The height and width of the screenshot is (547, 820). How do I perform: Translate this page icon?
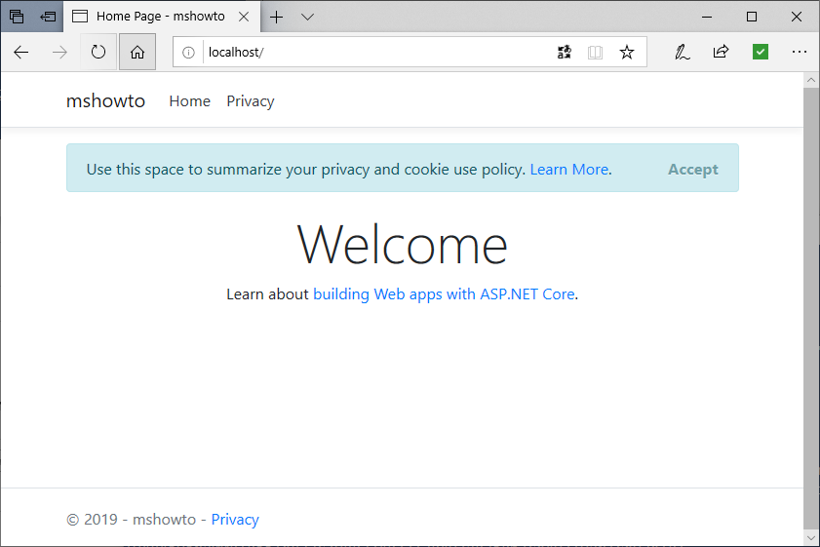coord(565,52)
